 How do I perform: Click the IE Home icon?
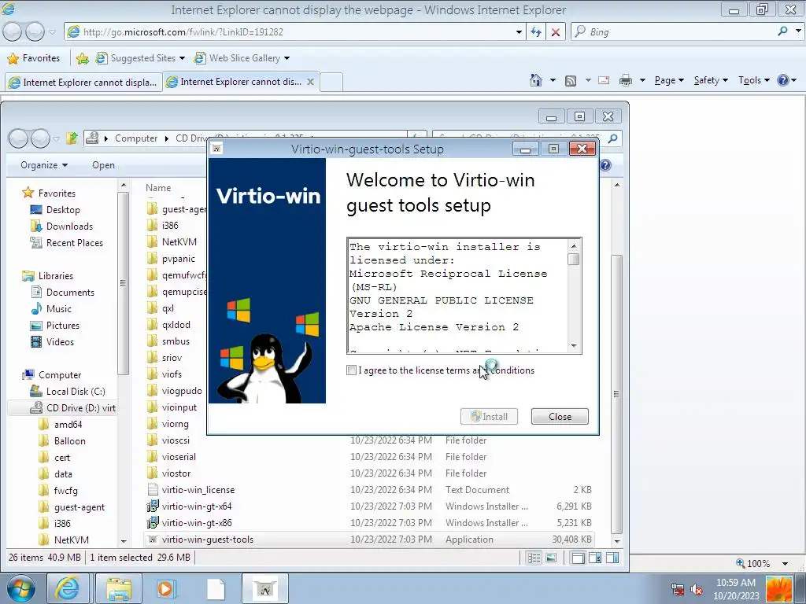535,80
